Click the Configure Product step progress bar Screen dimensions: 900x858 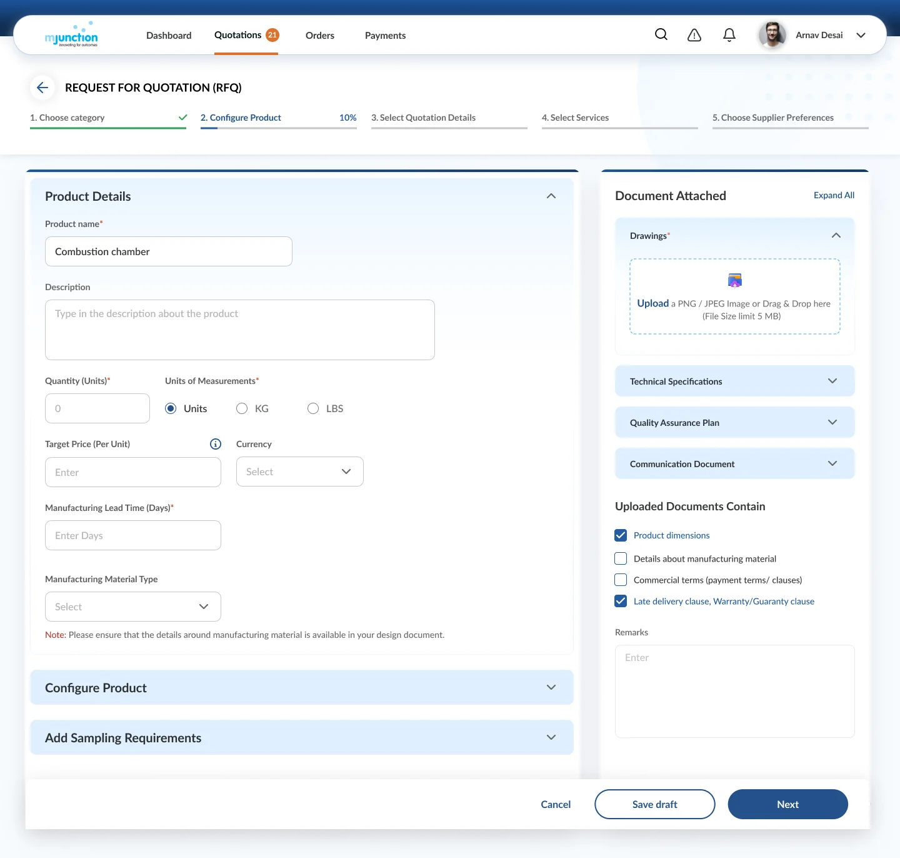[279, 128]
